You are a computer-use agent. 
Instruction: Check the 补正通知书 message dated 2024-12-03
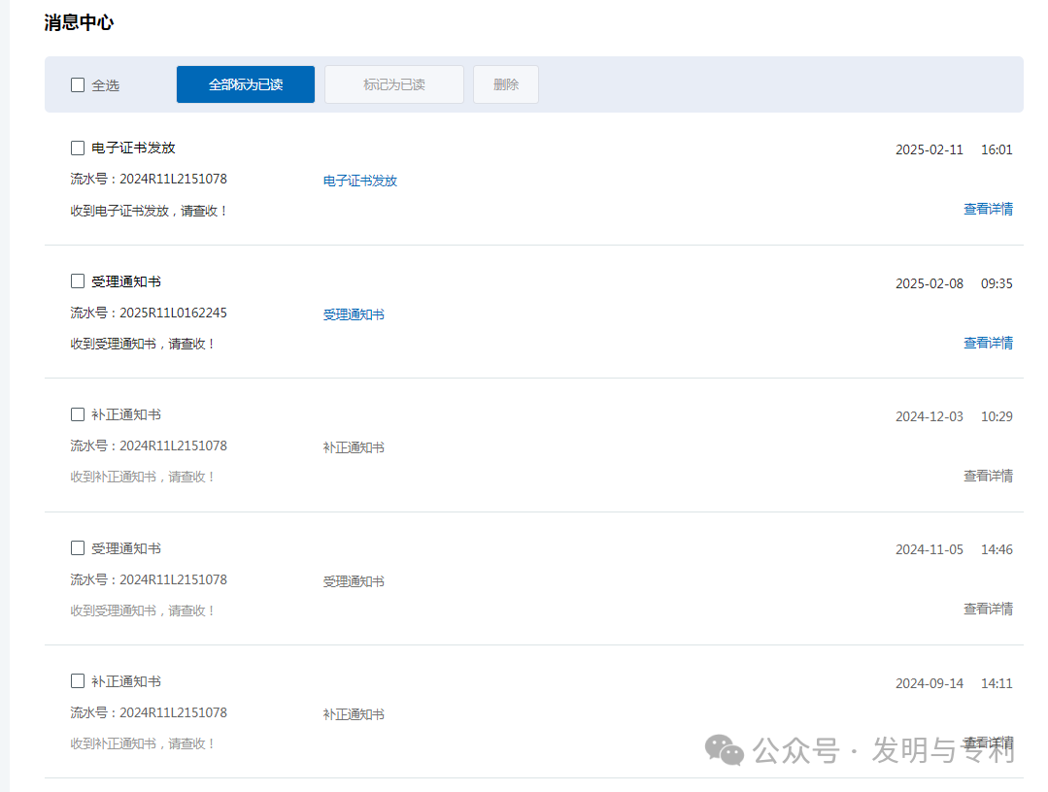77,413
